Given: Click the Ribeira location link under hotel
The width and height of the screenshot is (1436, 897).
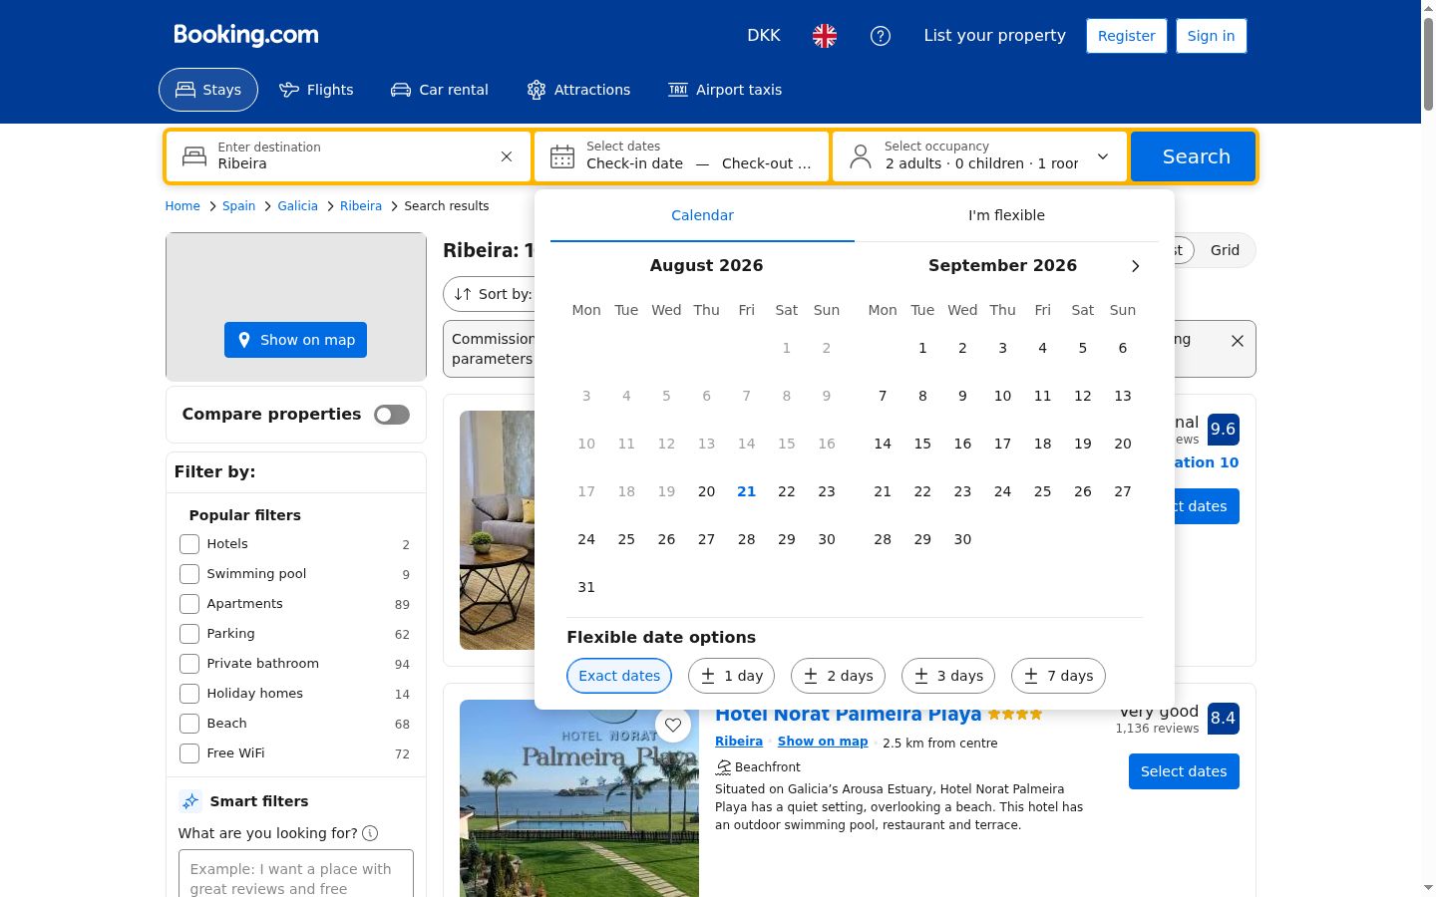Looking at the screenshot, I should (739, 742).
